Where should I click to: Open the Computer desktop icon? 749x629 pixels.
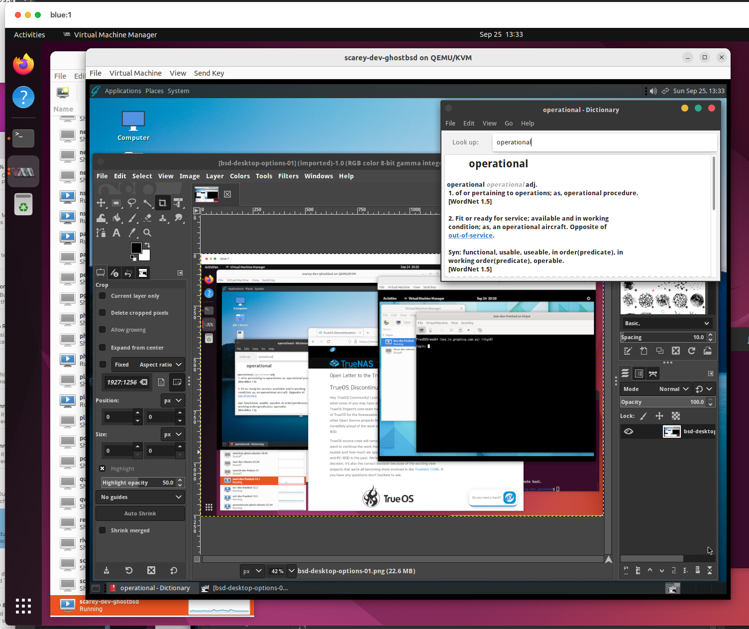(x=133, y=126)
